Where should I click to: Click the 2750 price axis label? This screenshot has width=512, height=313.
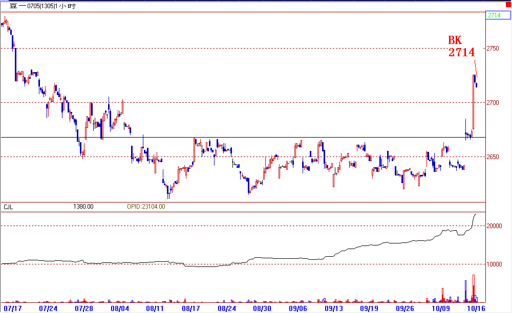[x=494, y=49]
